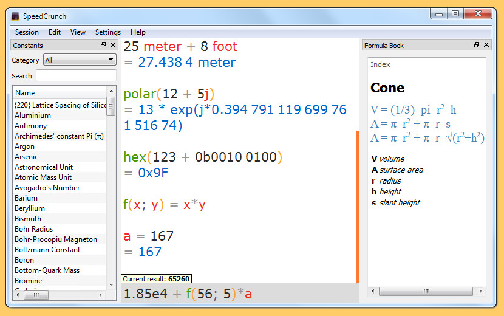Click the Index link in Formula Book

click(380, 64)
